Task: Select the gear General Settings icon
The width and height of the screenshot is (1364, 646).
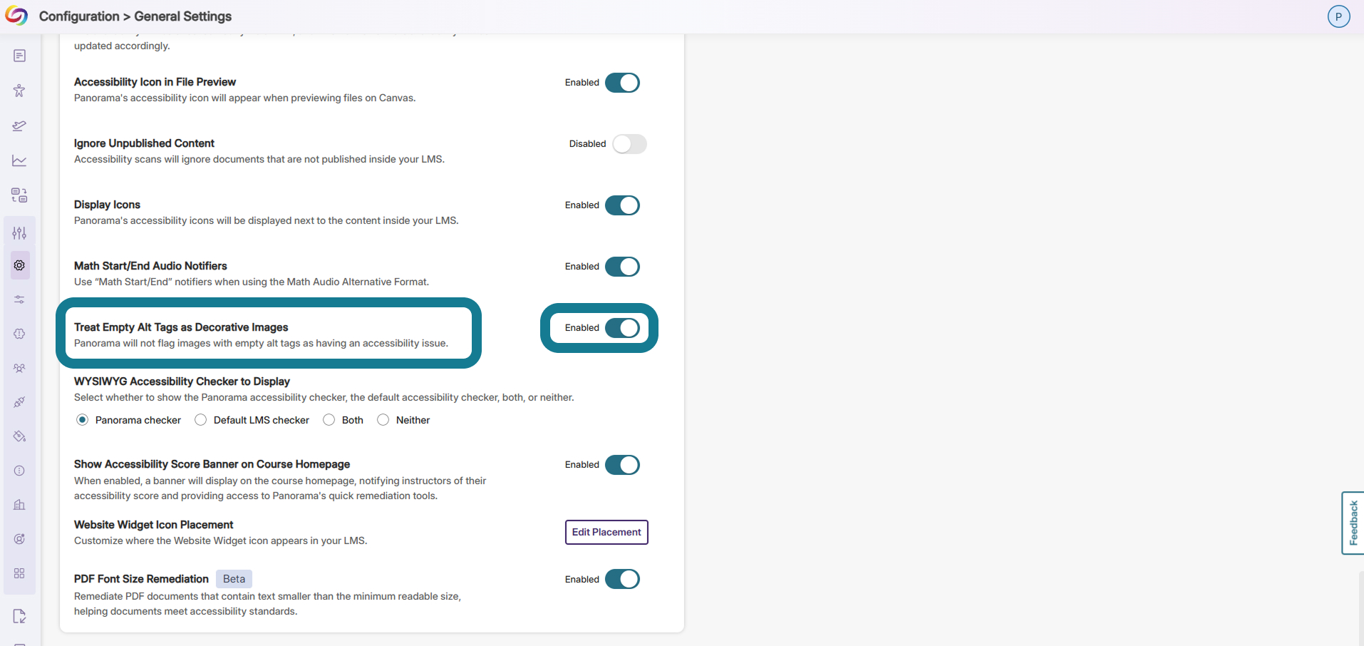Action: [x=19, y=265]
